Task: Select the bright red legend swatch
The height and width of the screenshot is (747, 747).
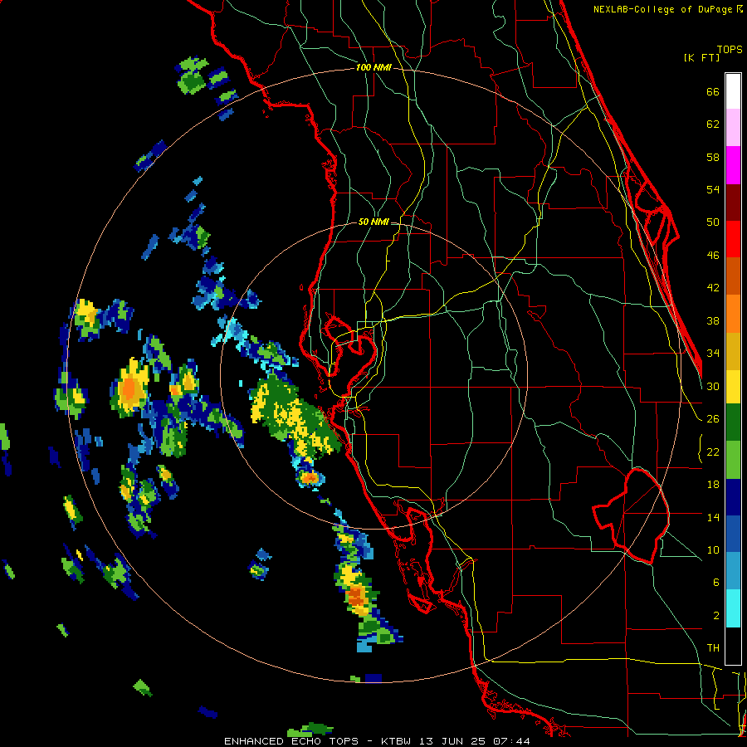Action: click(733, 239)
